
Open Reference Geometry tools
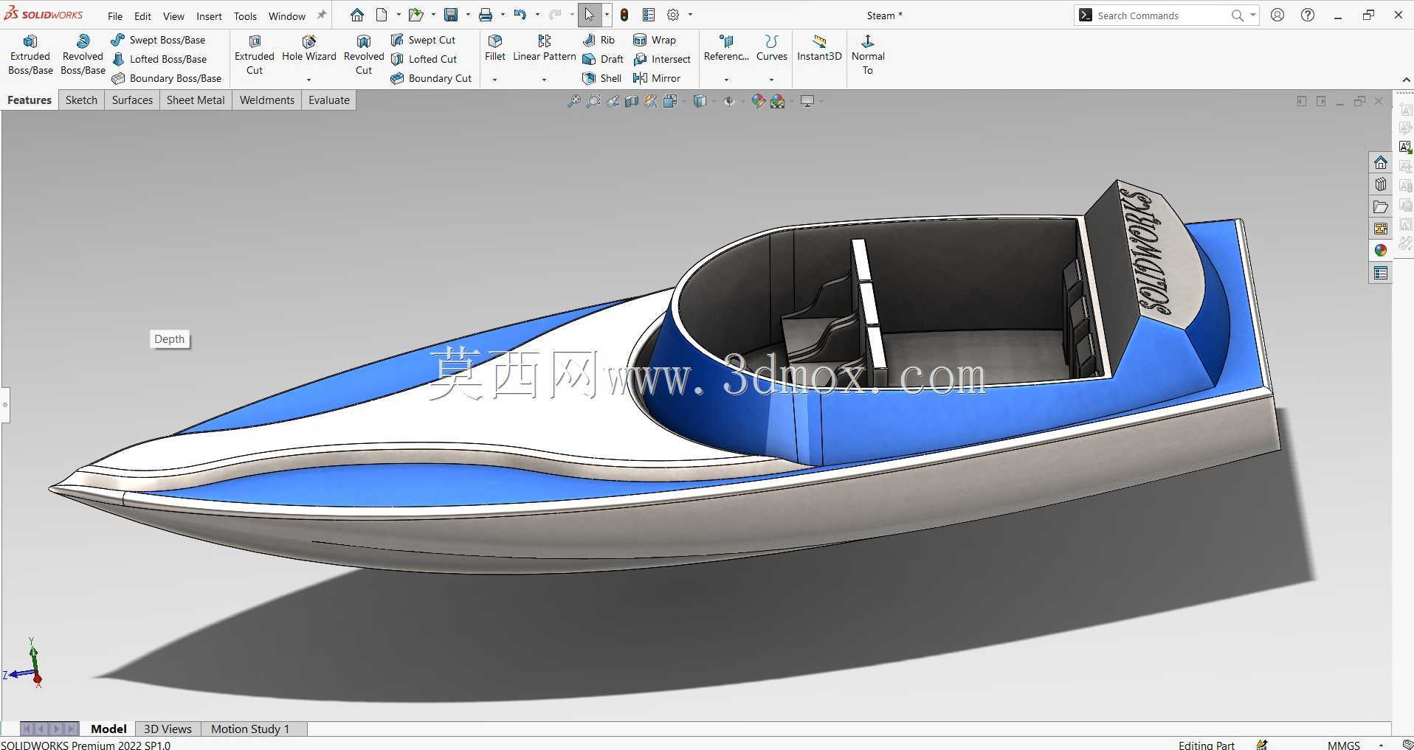pos(726,49)
